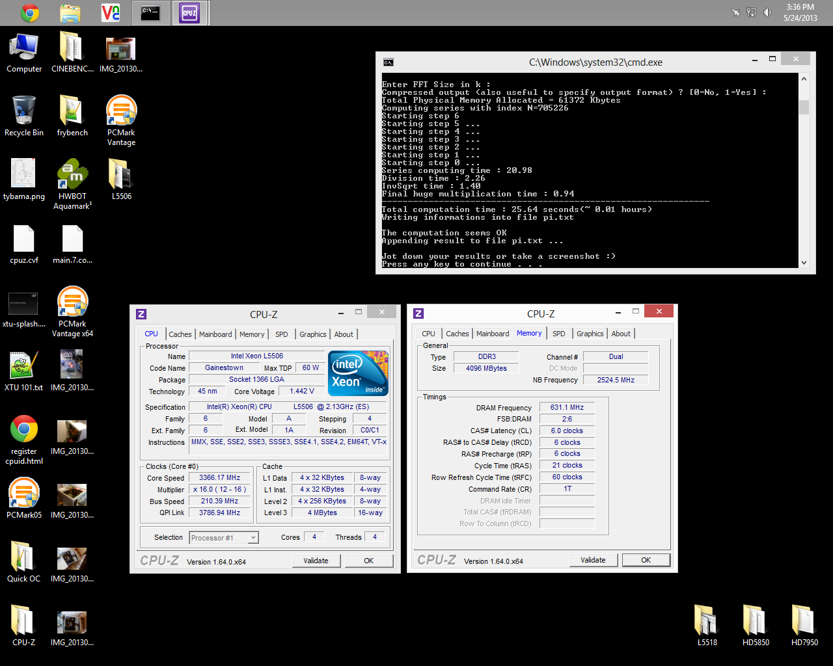
Task: Click the Bus Speed 210.39 MHz value
Action: point(219,501)
